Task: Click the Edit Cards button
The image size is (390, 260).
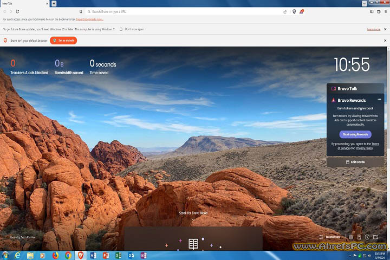Action: 355,162
